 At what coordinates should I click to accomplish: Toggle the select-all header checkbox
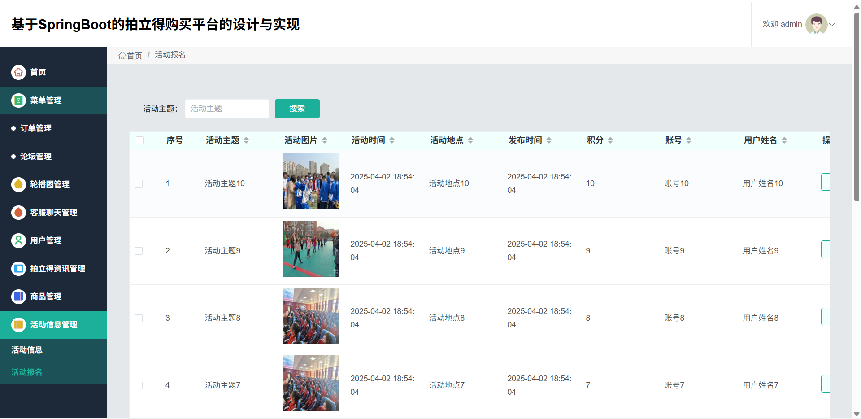(139, 140)
